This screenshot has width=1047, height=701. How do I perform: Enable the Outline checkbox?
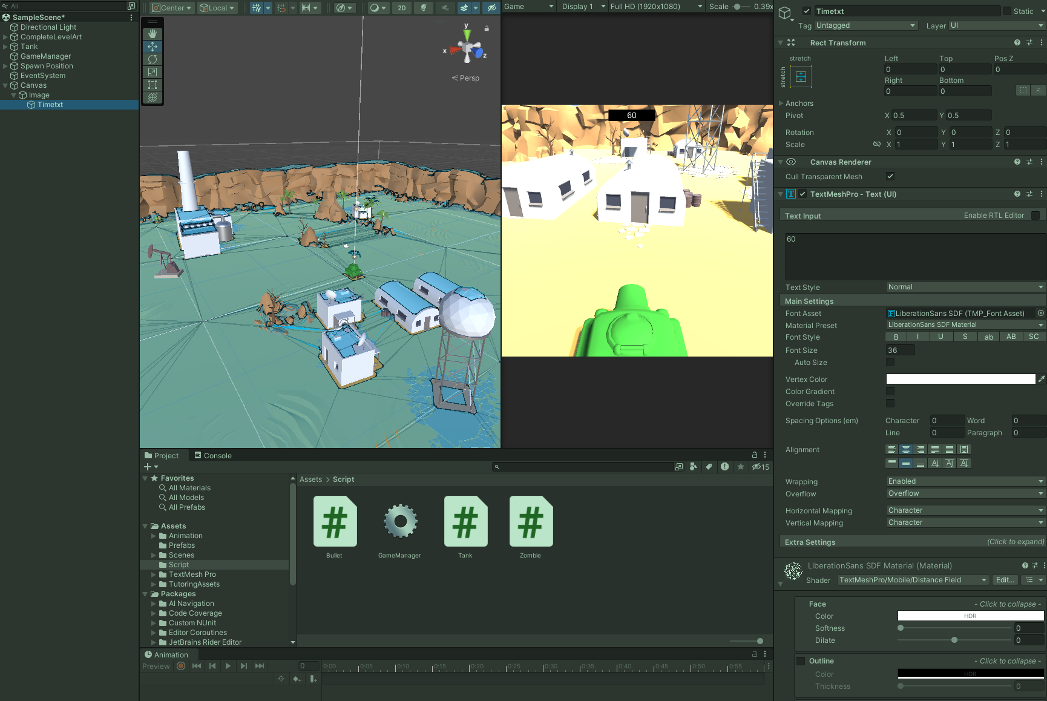click(x=801, y=661)
